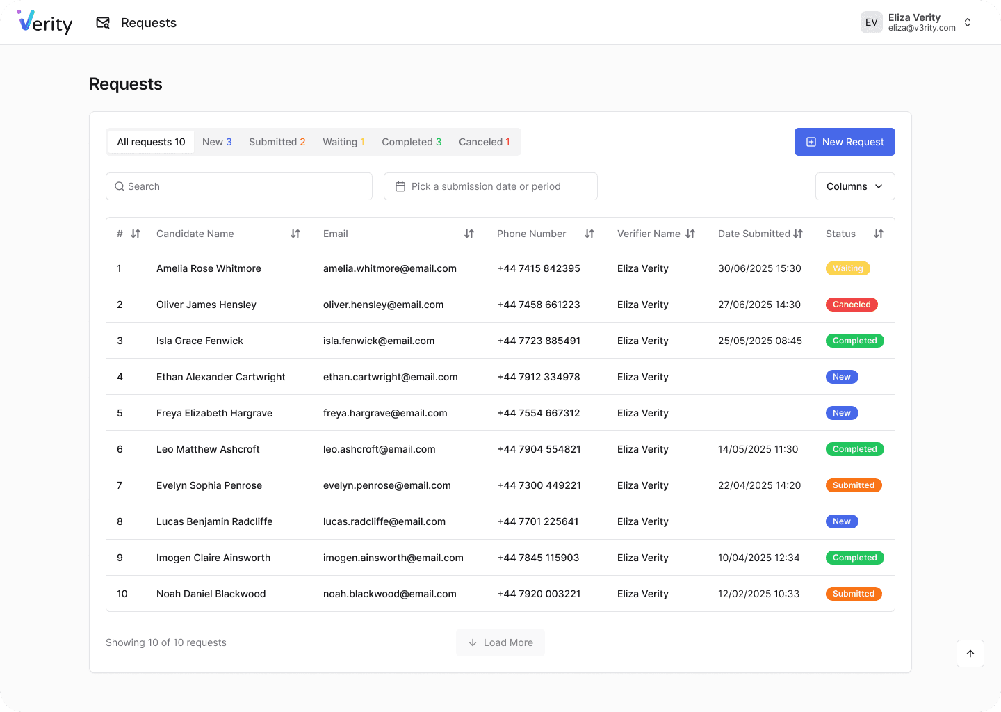This screenshot has width=1001, height=712.
Task: Expand the Eliza Verity account switcher
Action: pos(968,23)
